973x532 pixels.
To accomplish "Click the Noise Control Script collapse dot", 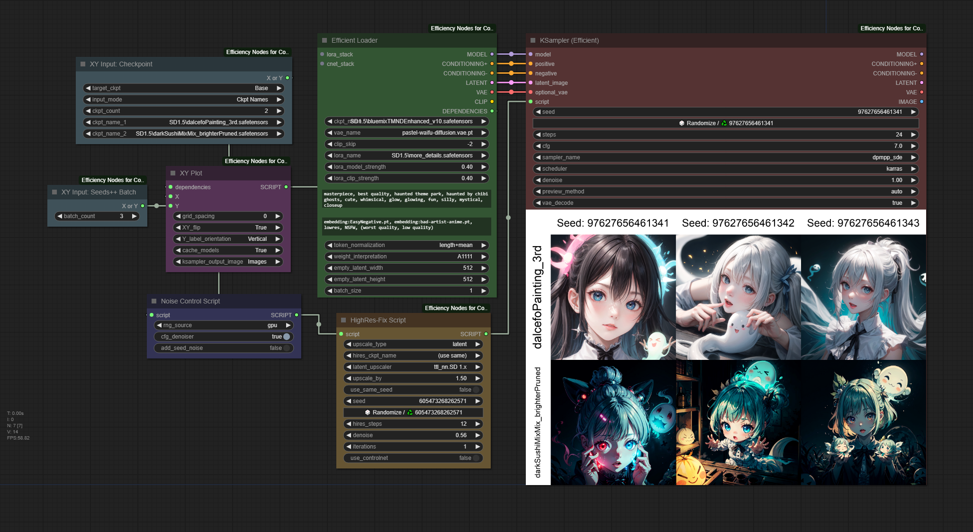I will [x=154, y=301].
